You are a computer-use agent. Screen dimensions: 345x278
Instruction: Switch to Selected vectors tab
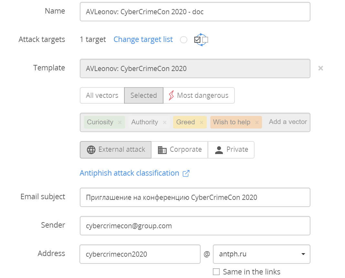pyautogui.click(x=144, y=96)
